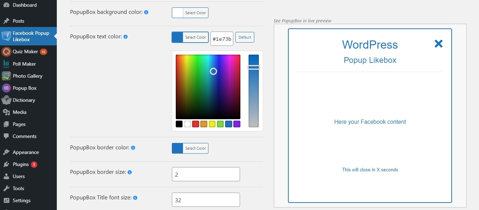Open the Dashboard menu
Image resolution: width=479 pixels, height=210 pixels.
coord(28,5)
